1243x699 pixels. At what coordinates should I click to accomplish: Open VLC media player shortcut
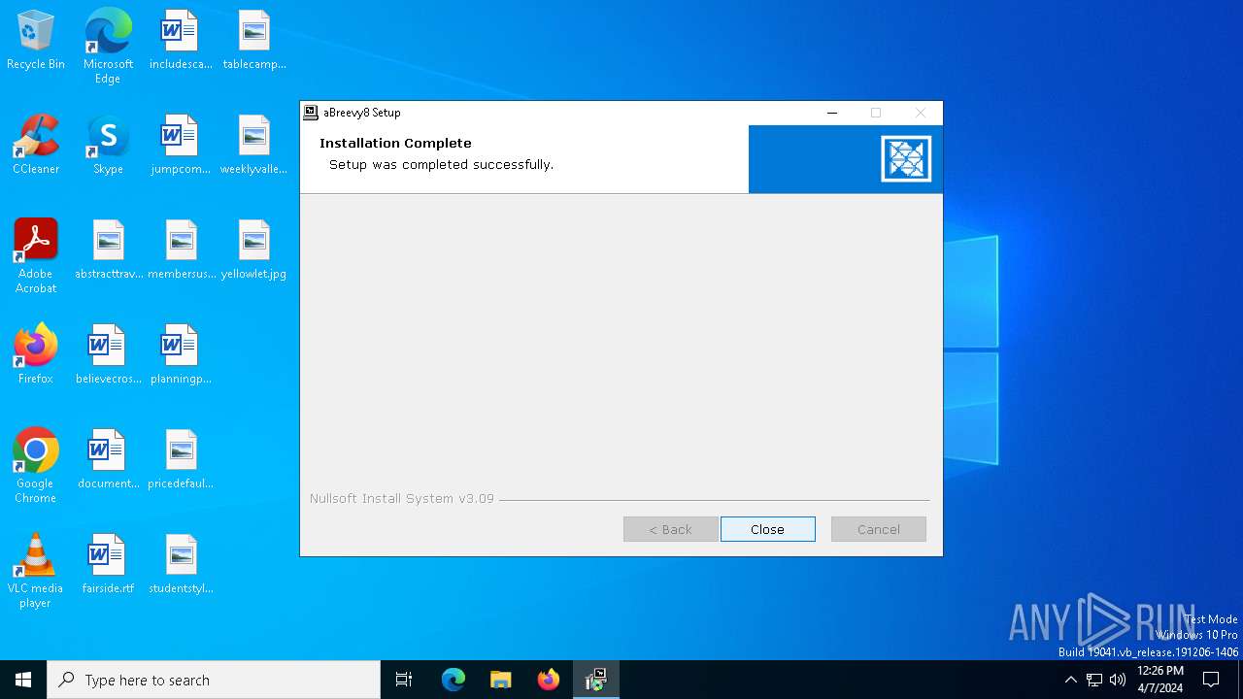pyautogui.click(x=36, y=571)
